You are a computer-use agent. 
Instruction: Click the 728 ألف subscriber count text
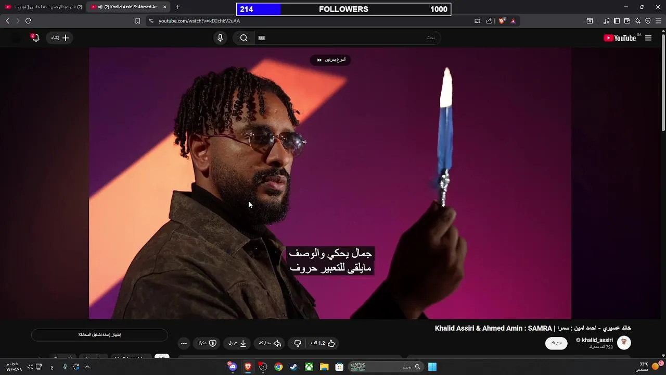pos(601,347)
